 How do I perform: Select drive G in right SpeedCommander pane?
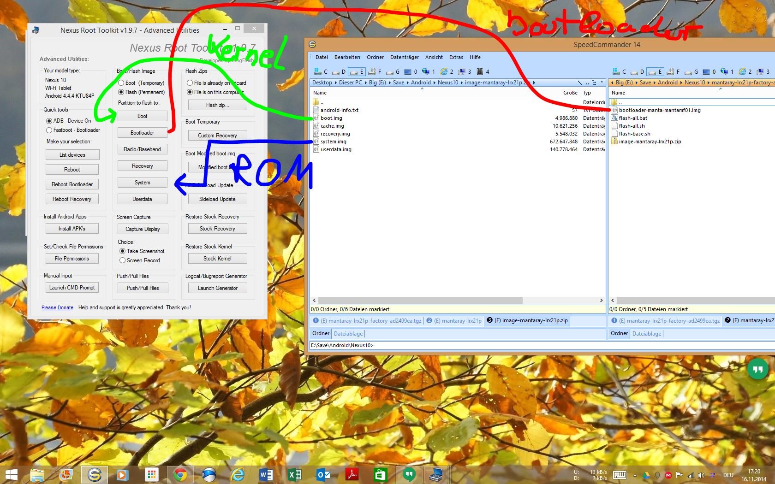(691, 72)
